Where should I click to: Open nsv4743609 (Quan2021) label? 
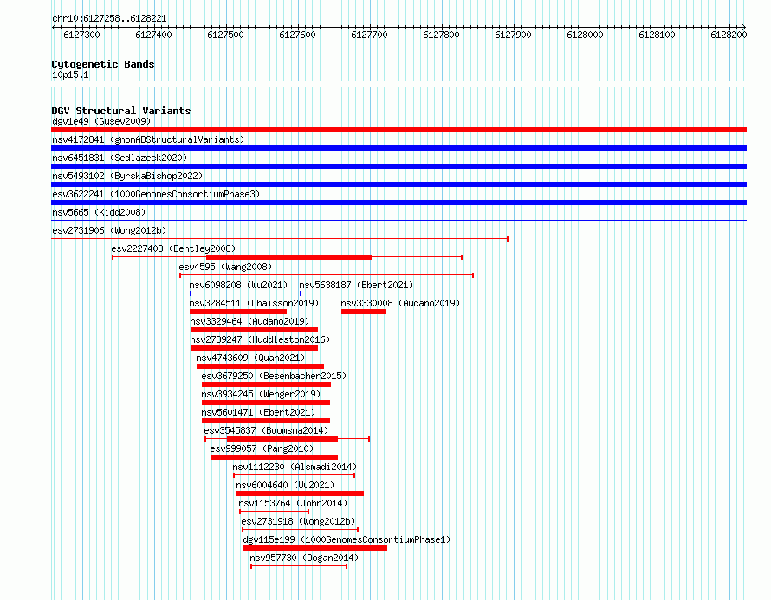click(250, 358)
